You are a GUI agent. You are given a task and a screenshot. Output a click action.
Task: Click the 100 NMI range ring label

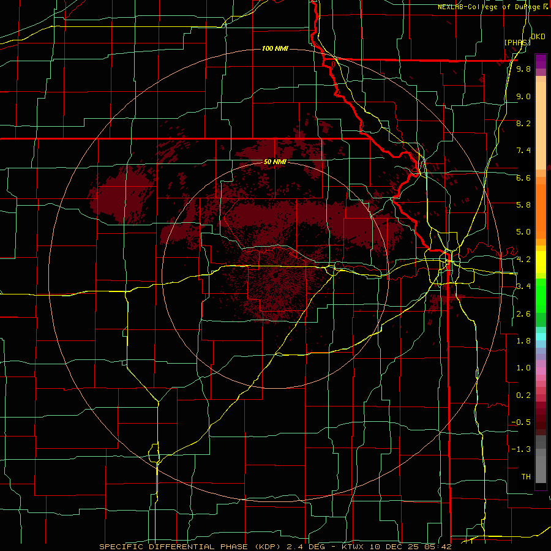(x=275, y=48)
